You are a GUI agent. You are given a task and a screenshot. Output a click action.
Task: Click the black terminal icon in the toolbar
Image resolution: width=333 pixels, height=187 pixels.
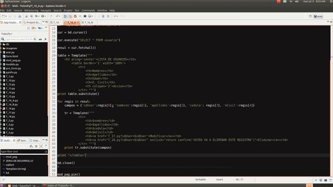point(85,16)
